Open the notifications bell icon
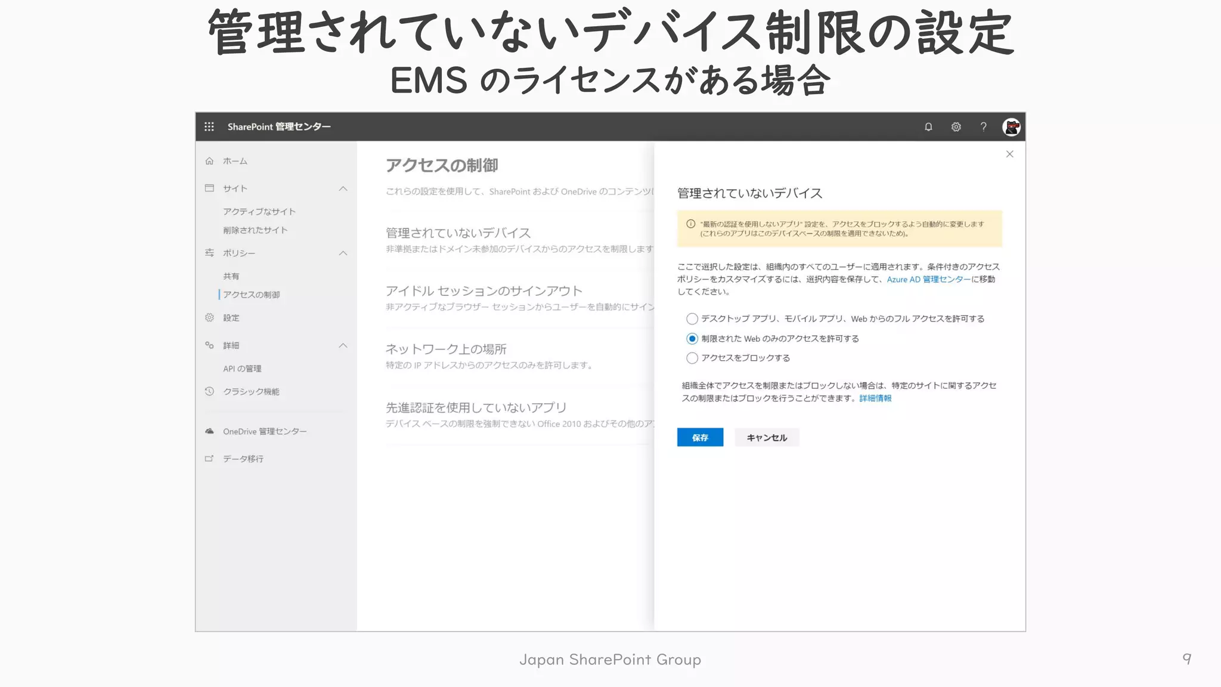 [928, 126]
